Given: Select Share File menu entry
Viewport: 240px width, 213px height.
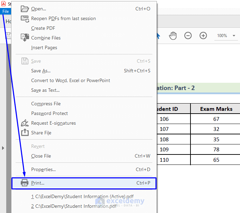Looking at the screenshot, I should (x=84, y=133).
